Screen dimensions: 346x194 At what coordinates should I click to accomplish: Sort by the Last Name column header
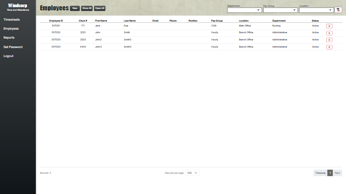click(x=130, y=21)
